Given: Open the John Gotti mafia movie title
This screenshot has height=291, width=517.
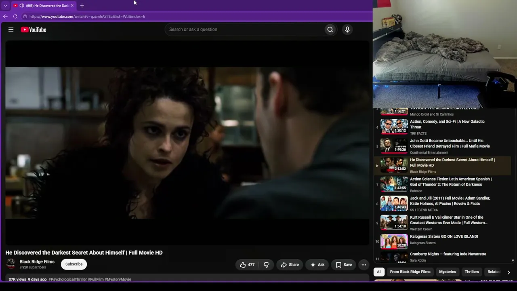Looking at the screenshot, I should pos(450,143).
